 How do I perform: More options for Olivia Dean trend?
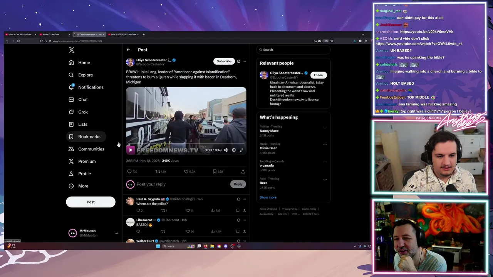(325, 144)
